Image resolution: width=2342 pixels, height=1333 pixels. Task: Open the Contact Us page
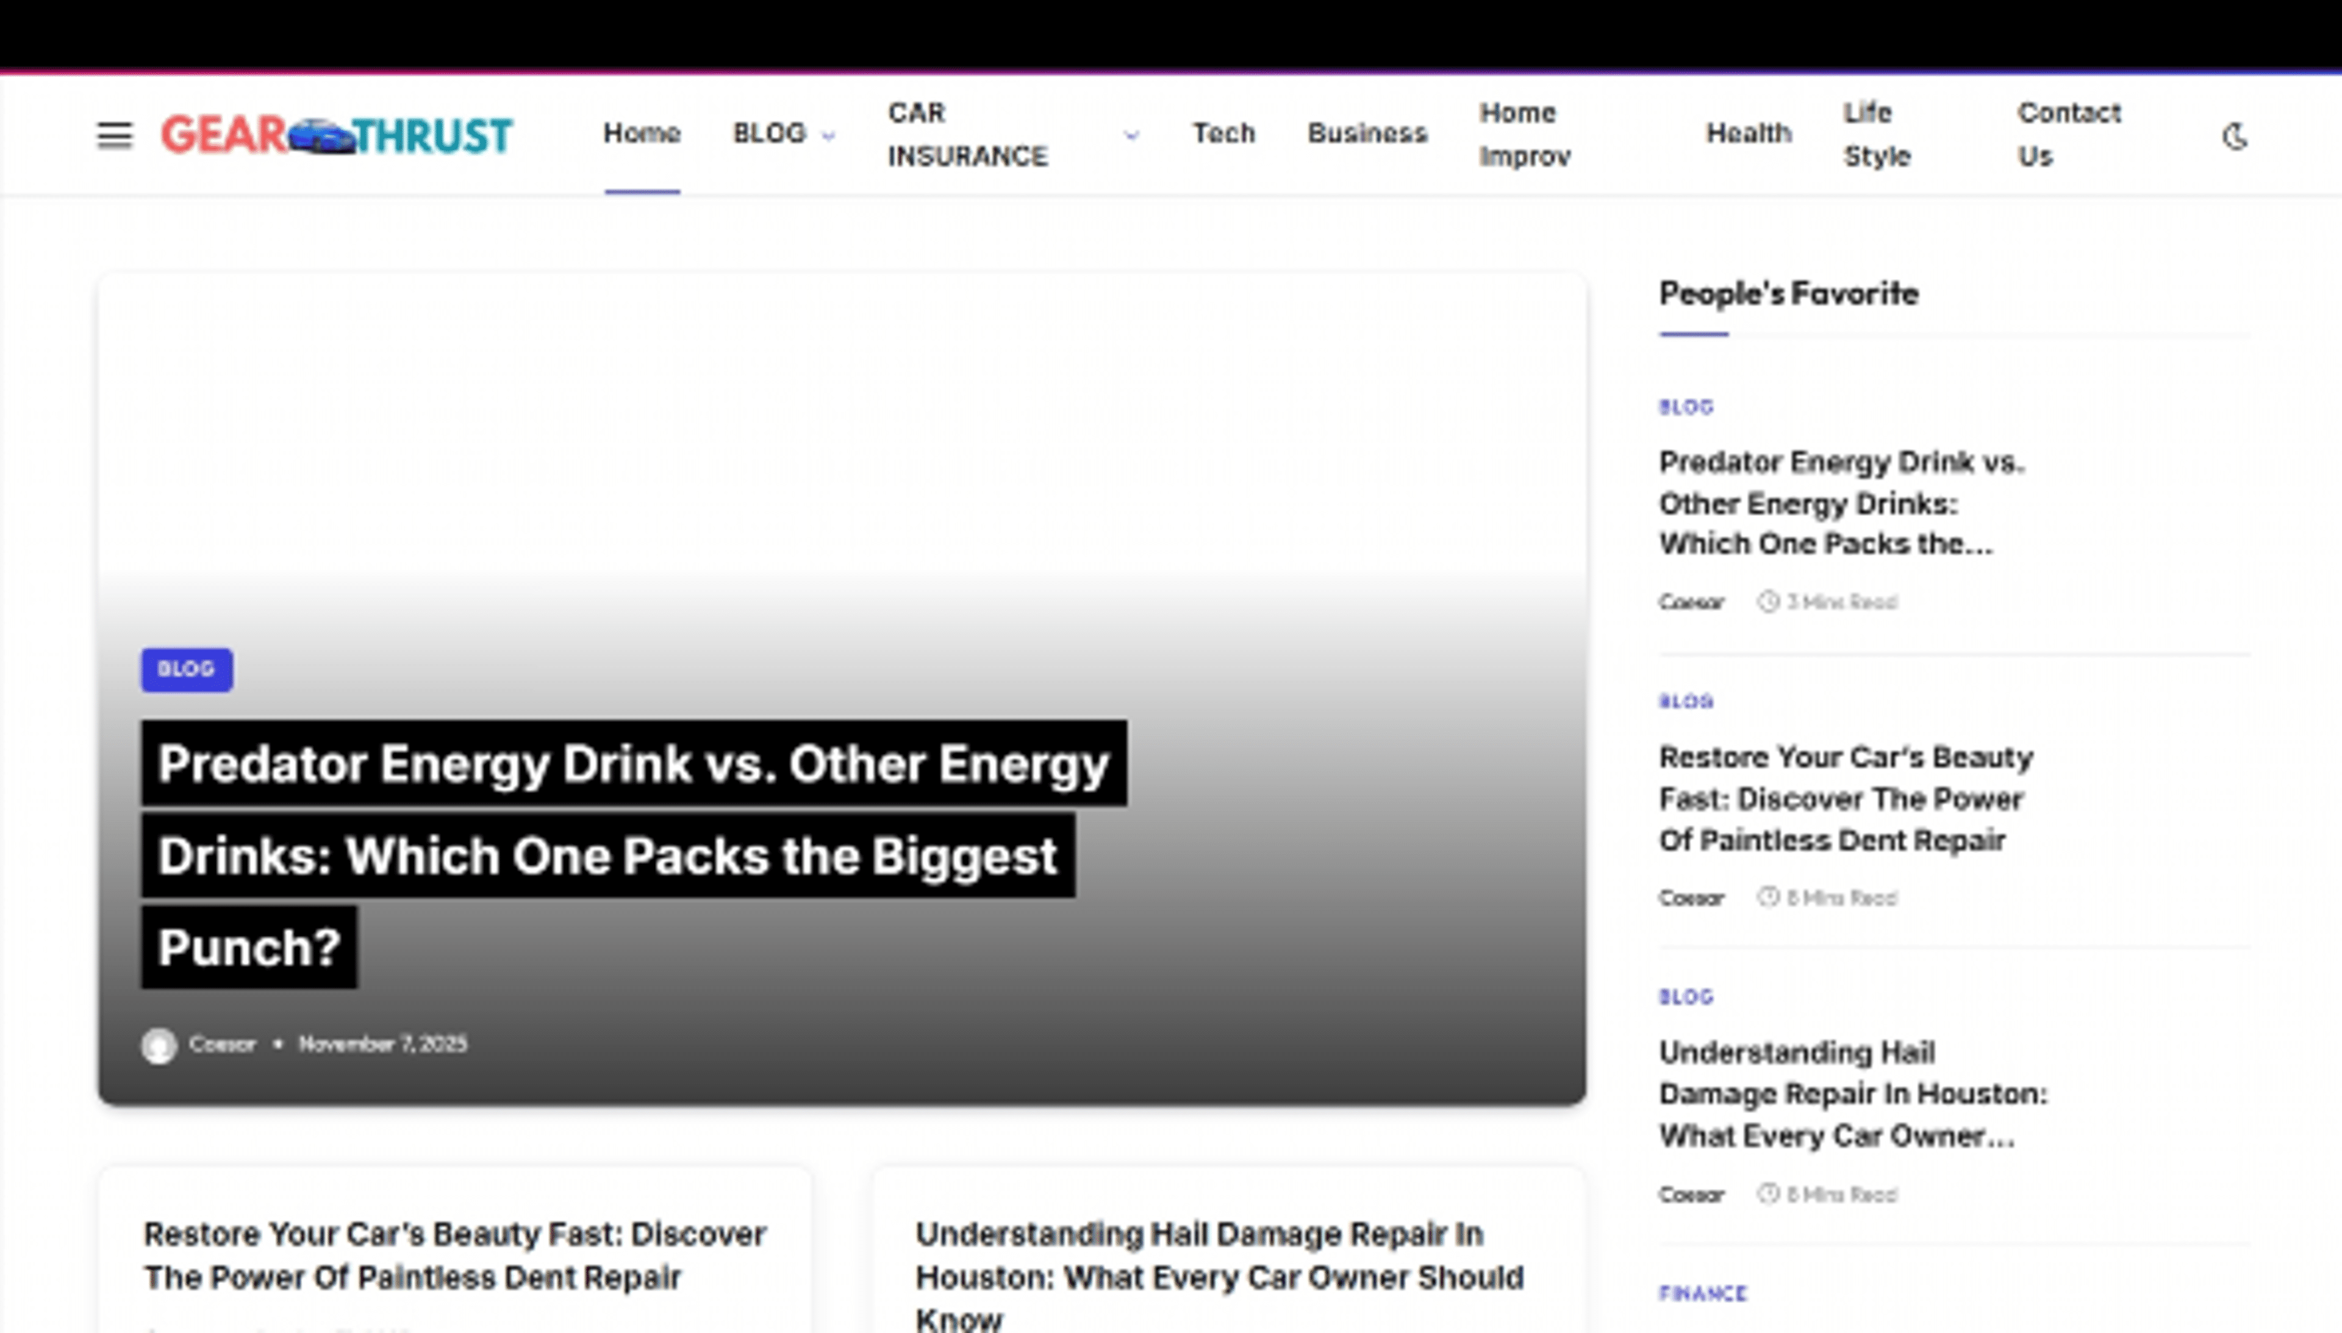click(2068, 135)
